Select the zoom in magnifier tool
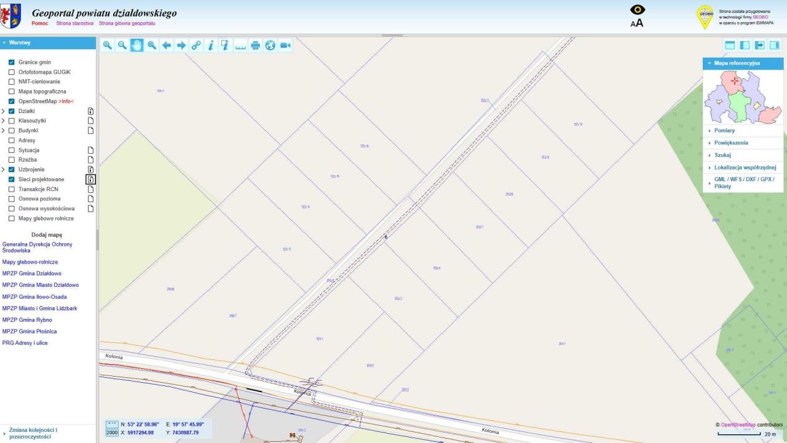This screenshot has width=787, height=443. tap(108, 45)
